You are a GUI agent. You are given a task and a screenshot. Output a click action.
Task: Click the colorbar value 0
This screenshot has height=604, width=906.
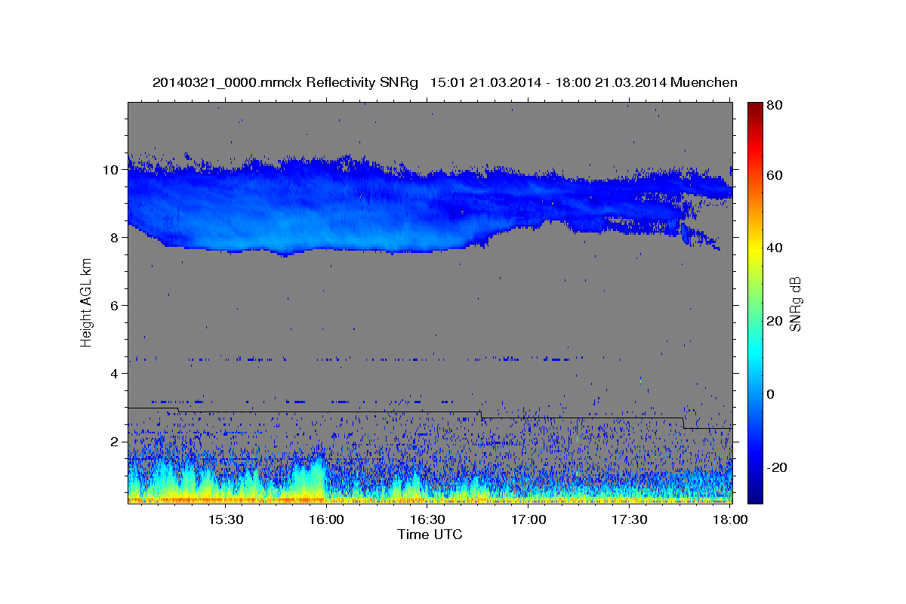(771, 394)
